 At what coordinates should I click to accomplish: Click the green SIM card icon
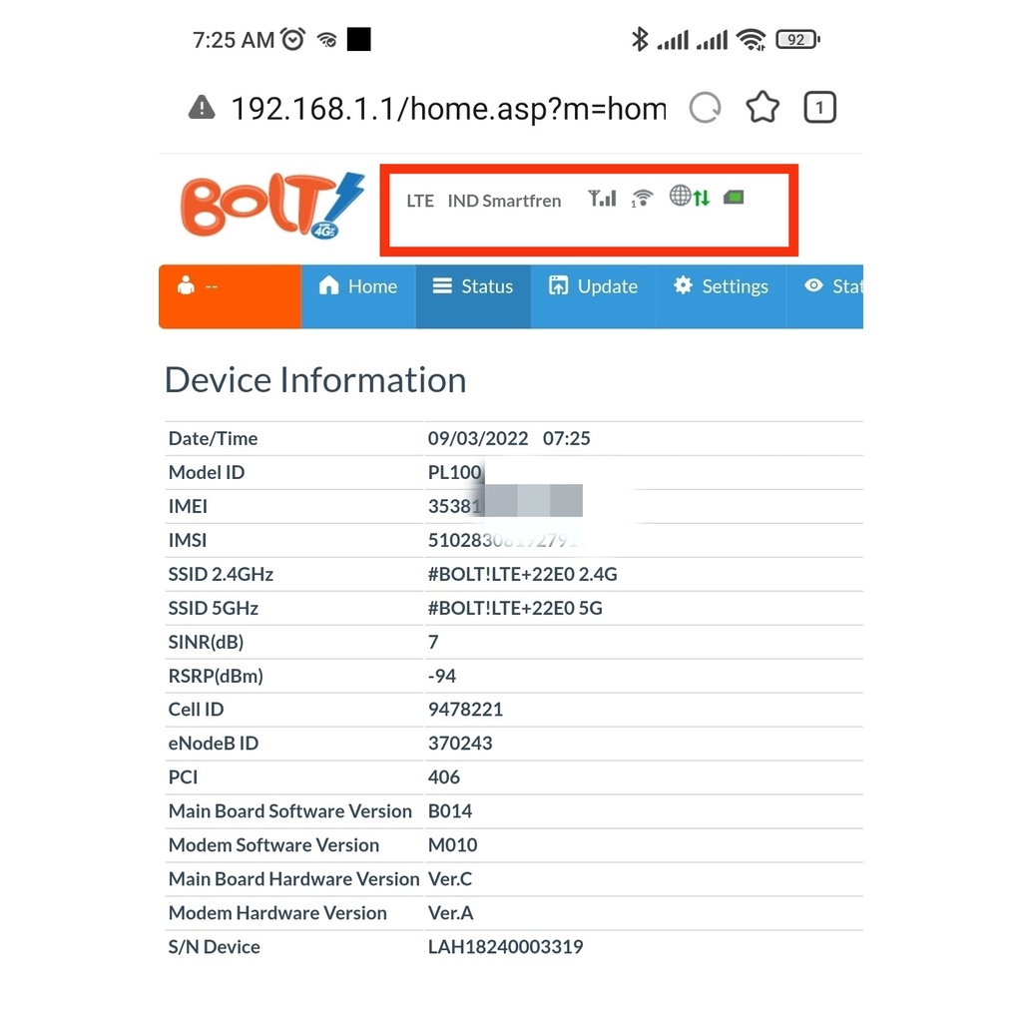(734, 198)
